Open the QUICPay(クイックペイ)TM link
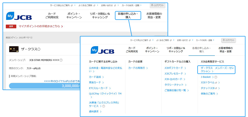This screenshot has height=117, width=248. tap(105, 95)
